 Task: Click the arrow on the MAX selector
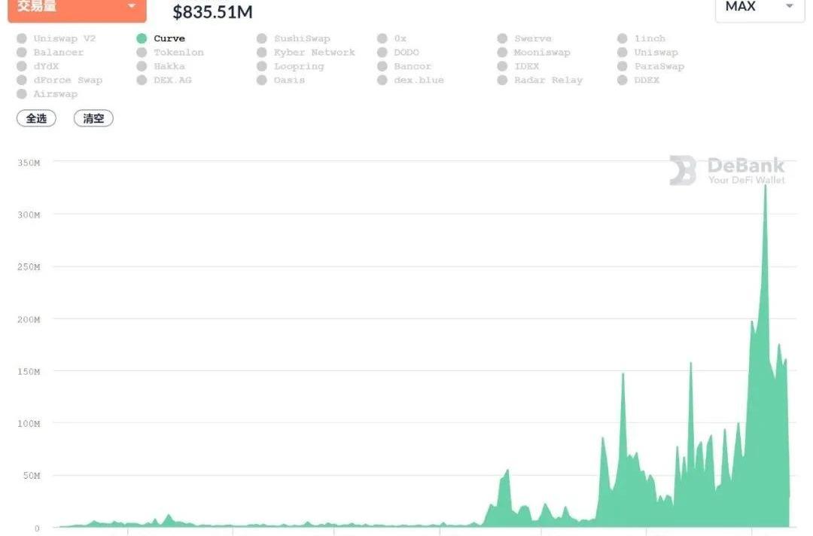coord(790,7)
